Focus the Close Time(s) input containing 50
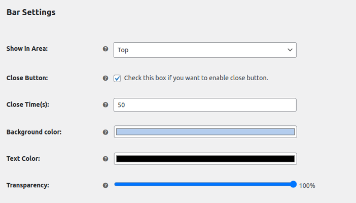 click(x=204, y=105)
